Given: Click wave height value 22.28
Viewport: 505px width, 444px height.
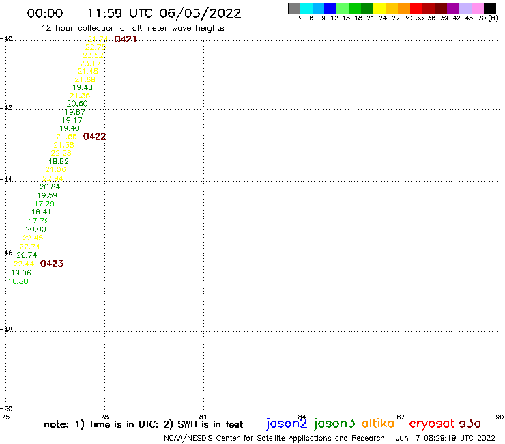Looking at the screenshot, I should click(61, 153).
